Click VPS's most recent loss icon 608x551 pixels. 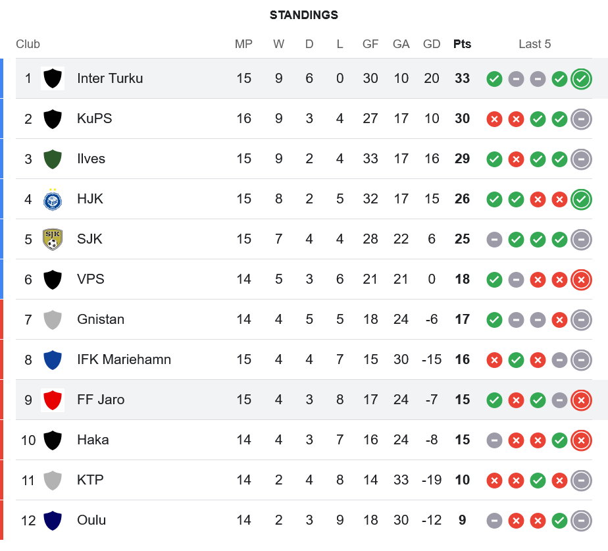tap(581, 280)
